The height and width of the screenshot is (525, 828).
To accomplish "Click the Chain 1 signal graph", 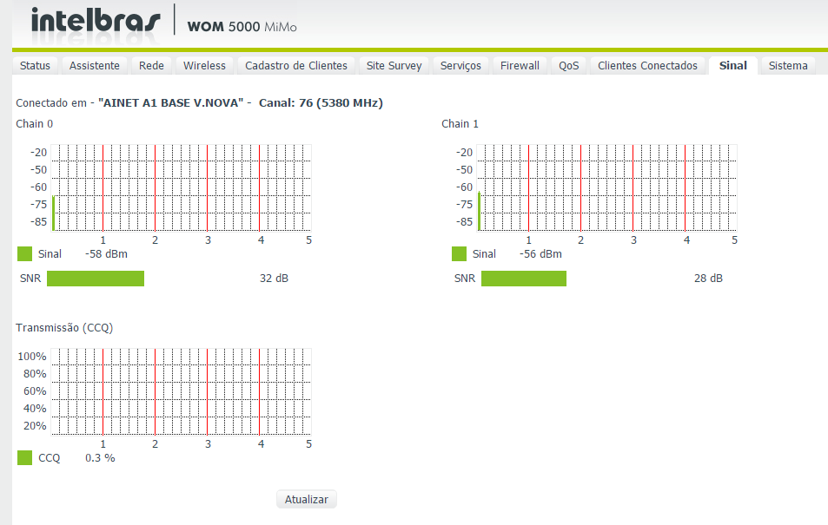I will click(x=606, y=187).
